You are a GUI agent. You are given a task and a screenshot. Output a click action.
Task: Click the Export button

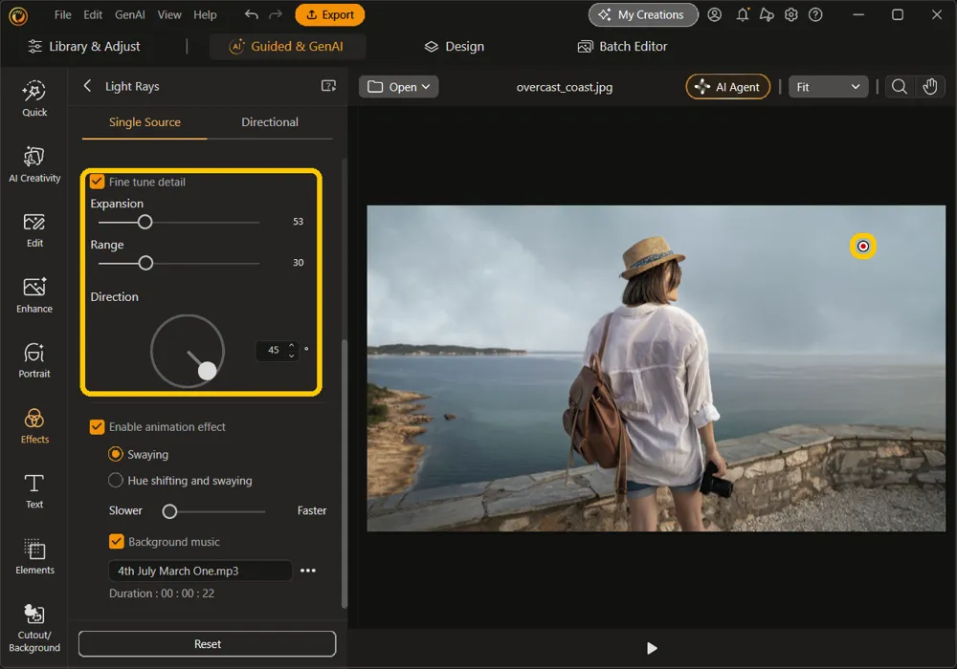tap(329, 14)
